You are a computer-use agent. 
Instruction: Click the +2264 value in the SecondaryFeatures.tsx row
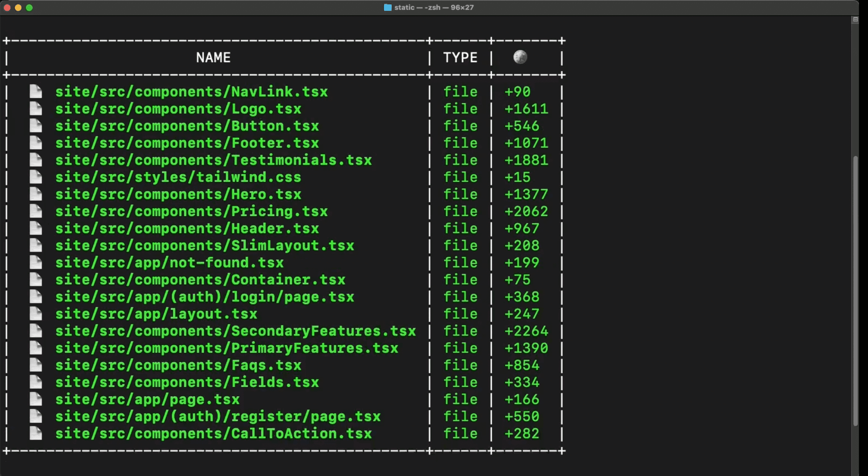click(x=526, y=331)
